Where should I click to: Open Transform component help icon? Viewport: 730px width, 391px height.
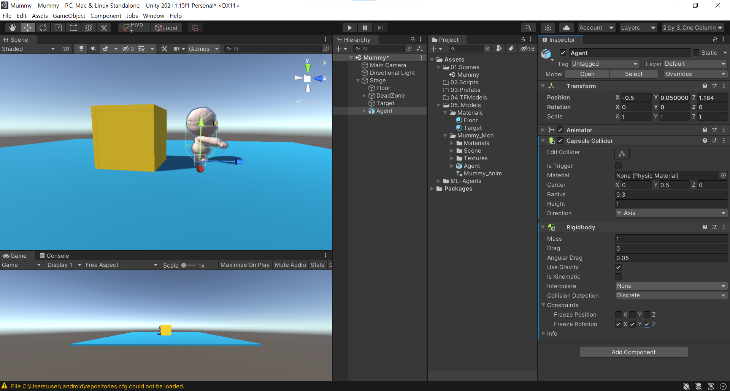705,86
